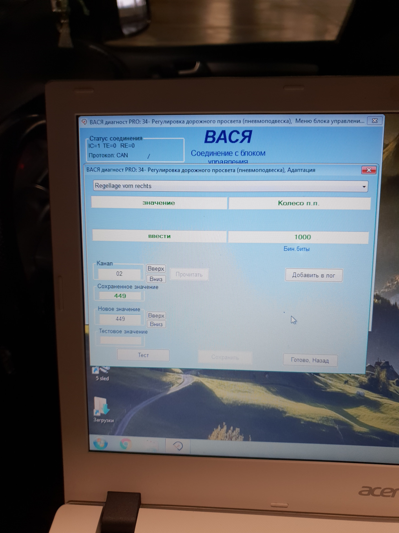Click the значение header cell
This screenshot has width=399, height=533.
[x=159, y=203]
